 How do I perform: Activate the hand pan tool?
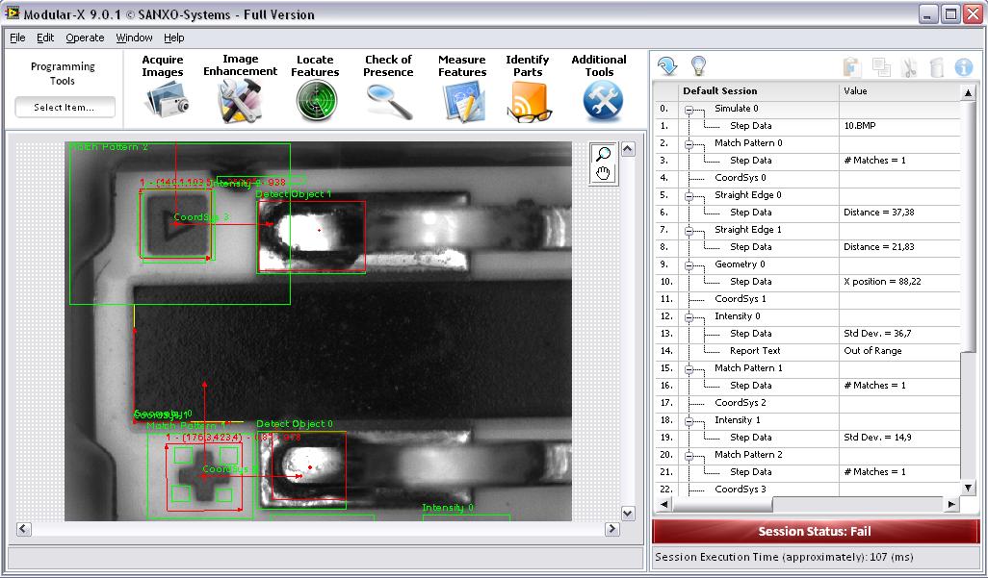click(604, 173)
